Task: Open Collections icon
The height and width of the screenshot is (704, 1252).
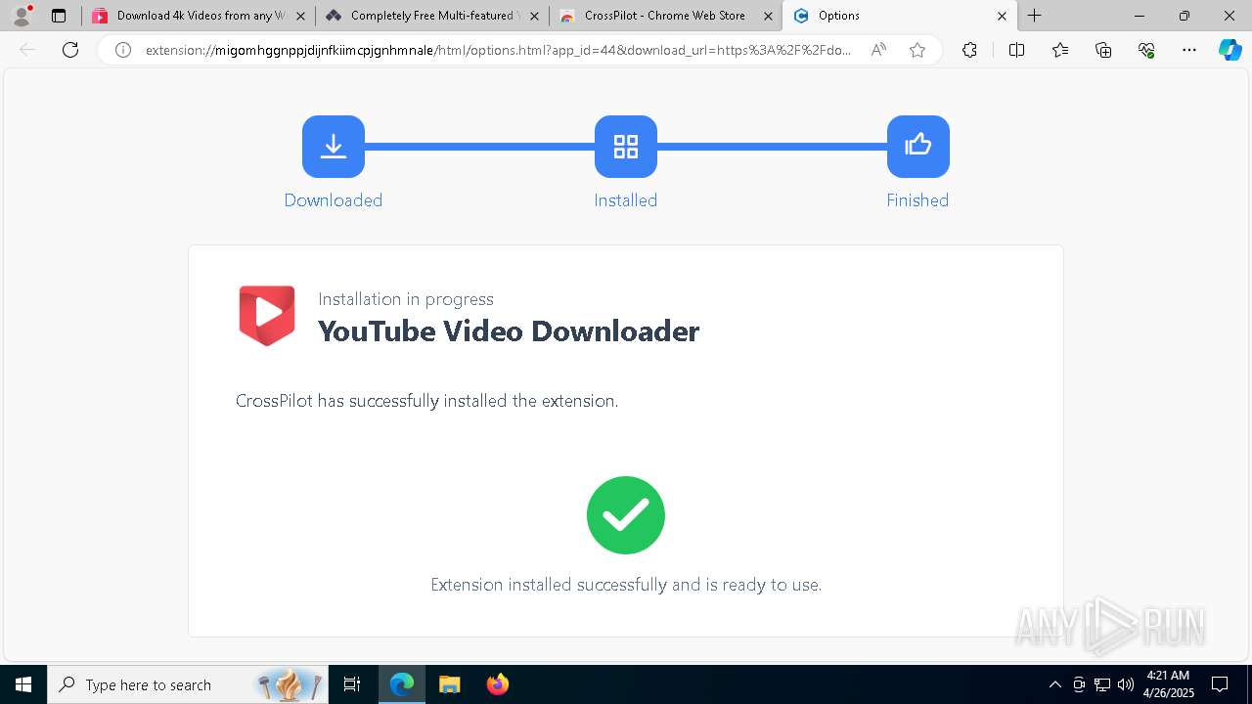Action: coord(1103,50)
